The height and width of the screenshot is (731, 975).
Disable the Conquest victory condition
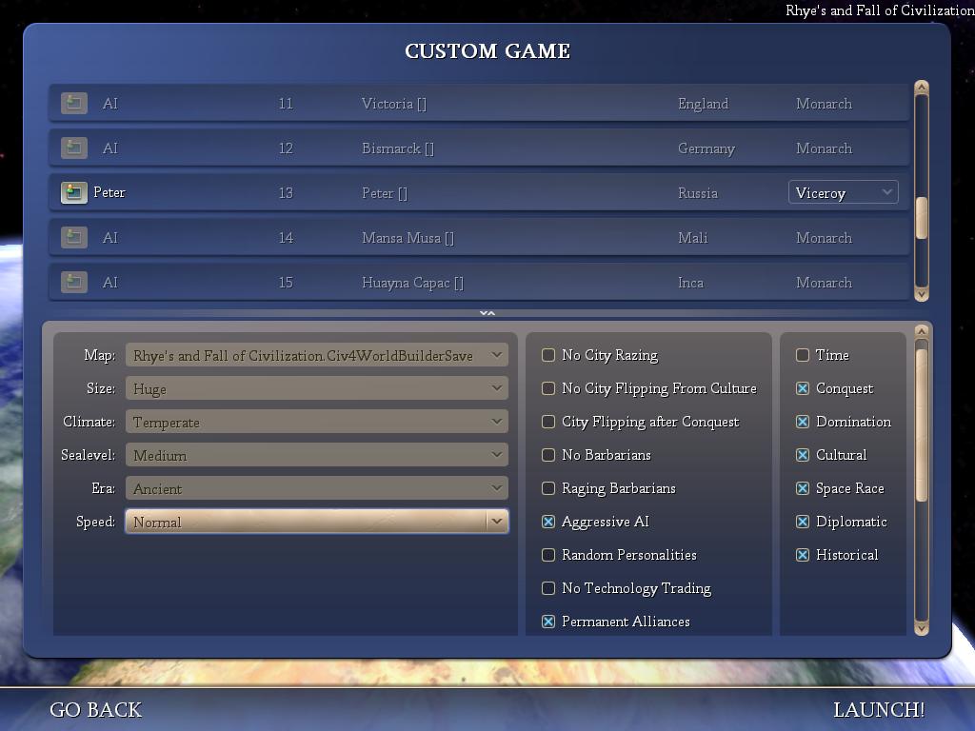click(803, 388)
